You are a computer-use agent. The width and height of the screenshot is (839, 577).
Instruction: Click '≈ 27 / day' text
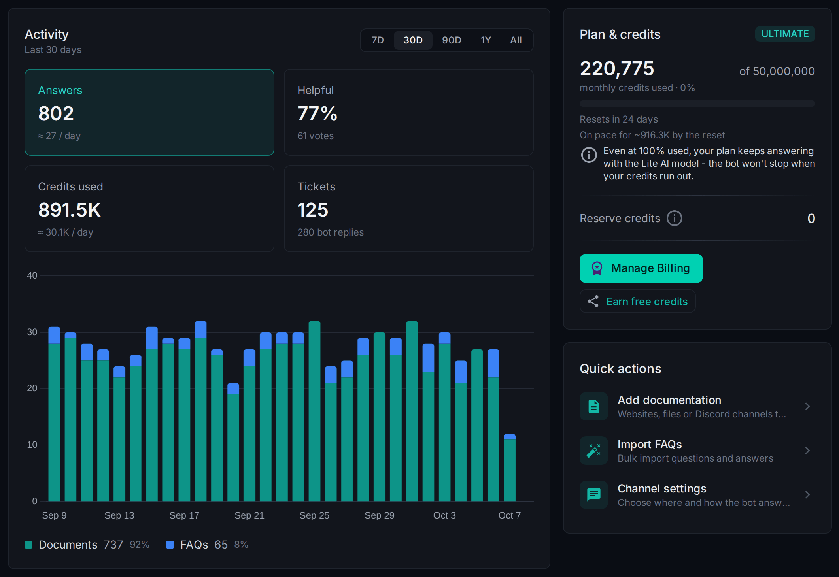click(59, 136)
